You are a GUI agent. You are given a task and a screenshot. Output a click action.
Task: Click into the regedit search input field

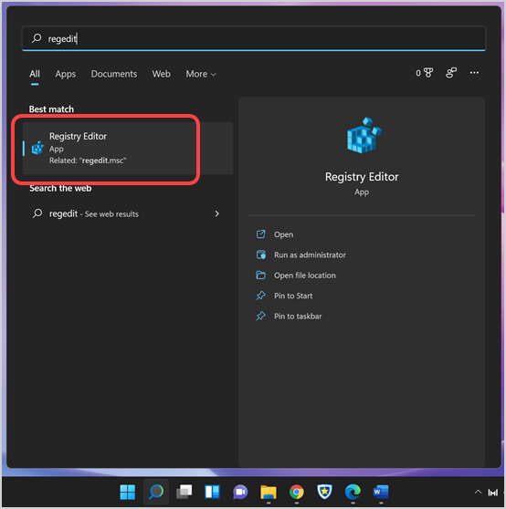(x=254, y=38)
